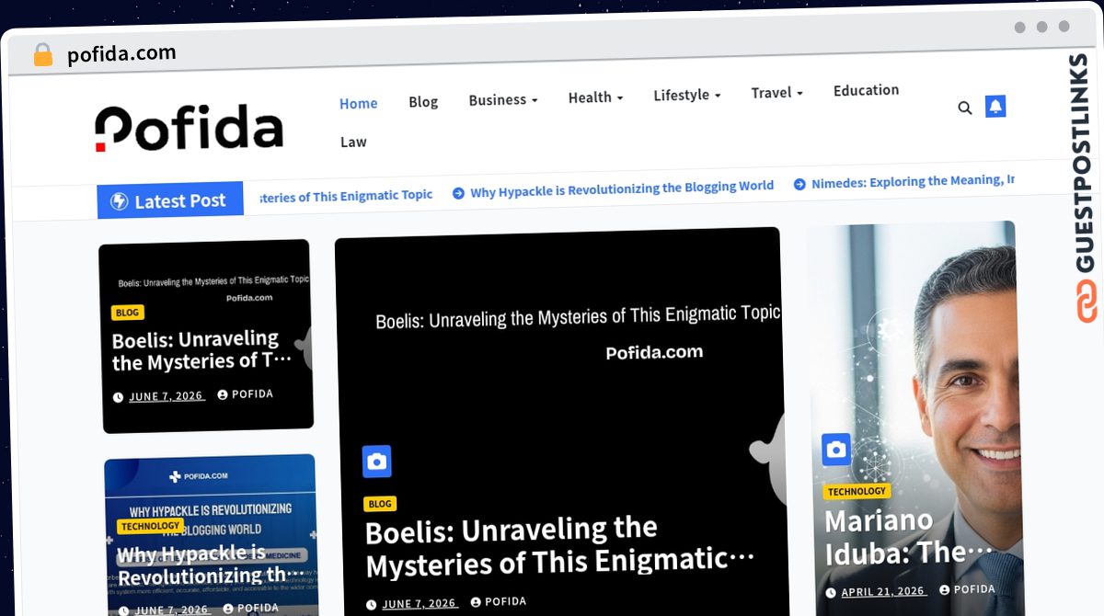Click clock icon on small Boelis card
The height and width of the screenshot is (616, 1104).
coord(118,397)
